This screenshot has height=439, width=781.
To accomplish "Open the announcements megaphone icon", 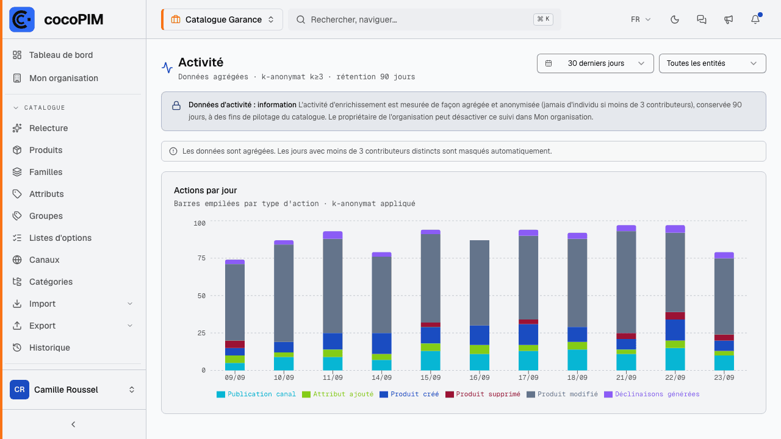I will pos(729,20).
